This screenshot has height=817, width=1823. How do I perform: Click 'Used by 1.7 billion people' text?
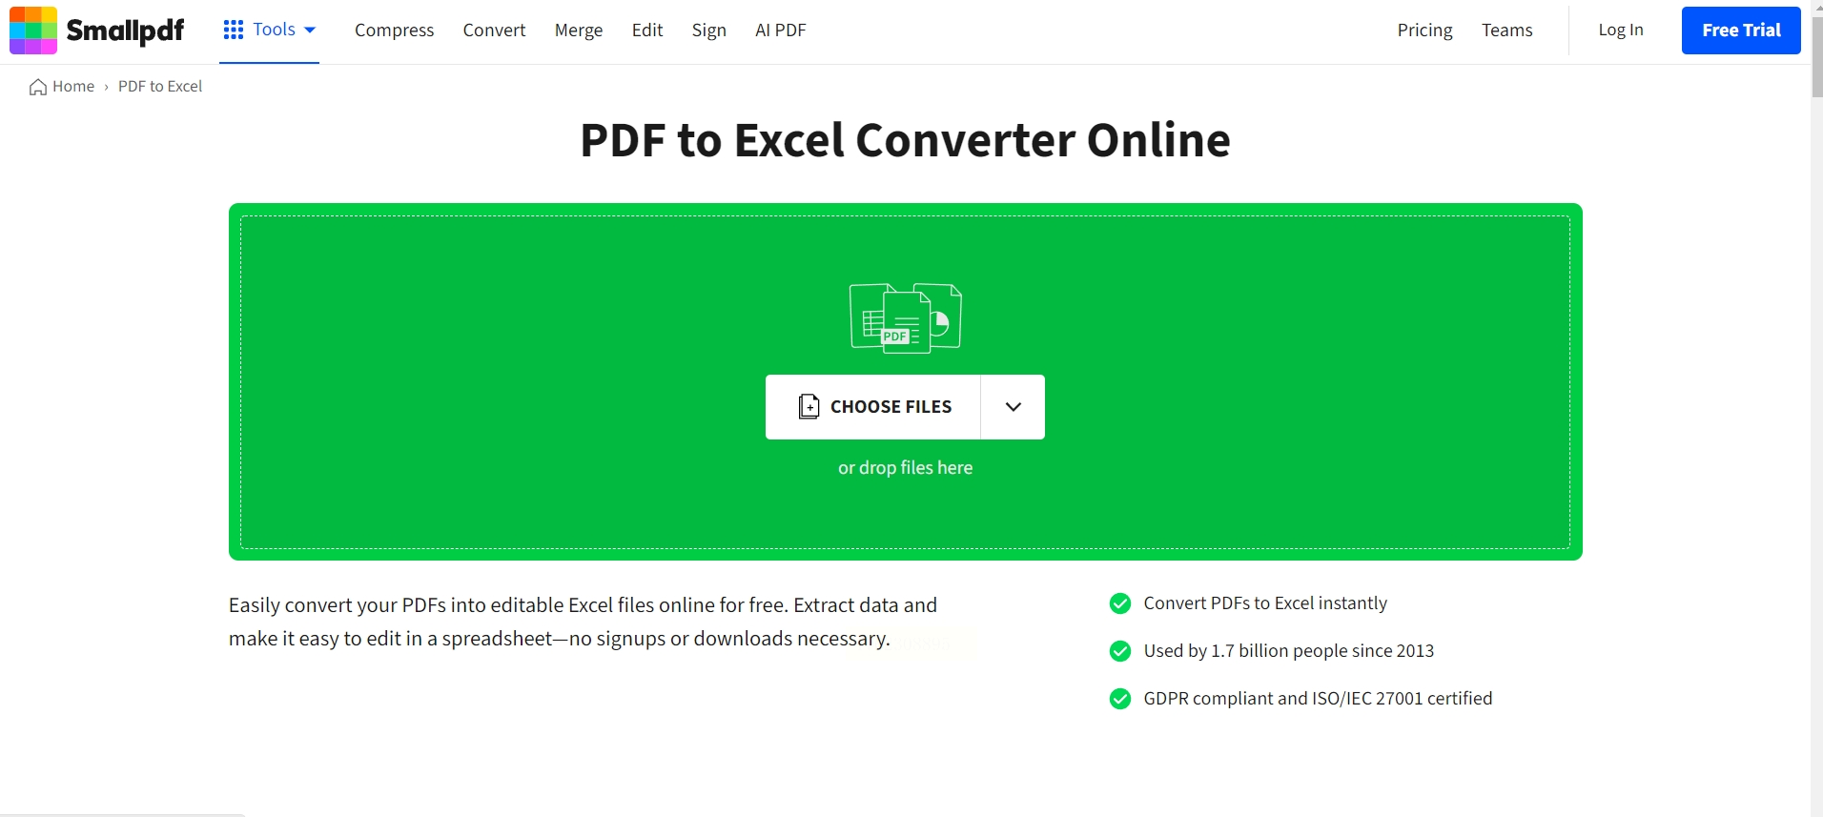click(x=1289, y=651)
